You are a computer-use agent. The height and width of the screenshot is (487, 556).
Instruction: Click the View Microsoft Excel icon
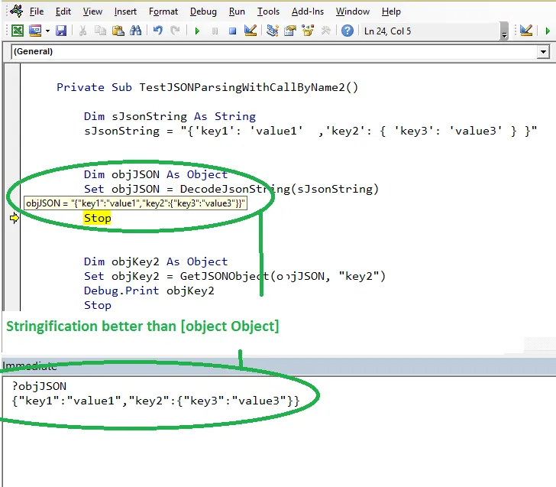[x=17, y=31]
